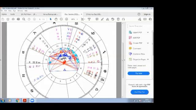Open Zoom app from the taskbar

pyautogui.click(x=32, y=101)
